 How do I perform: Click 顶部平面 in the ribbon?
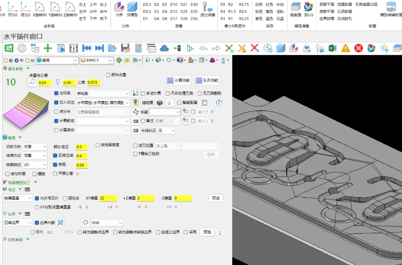click(327, 4)
